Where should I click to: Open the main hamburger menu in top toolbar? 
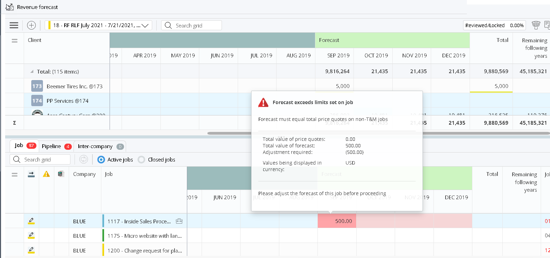tap(14, 25)
